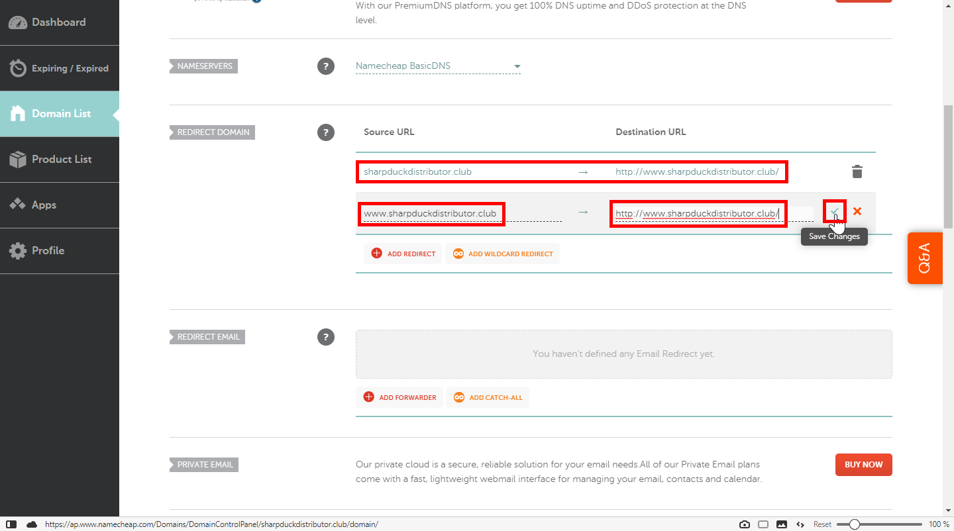The image size is (954, 531).
Task: Click Add Wildcard Redirect button
Action: click(503, 254)
